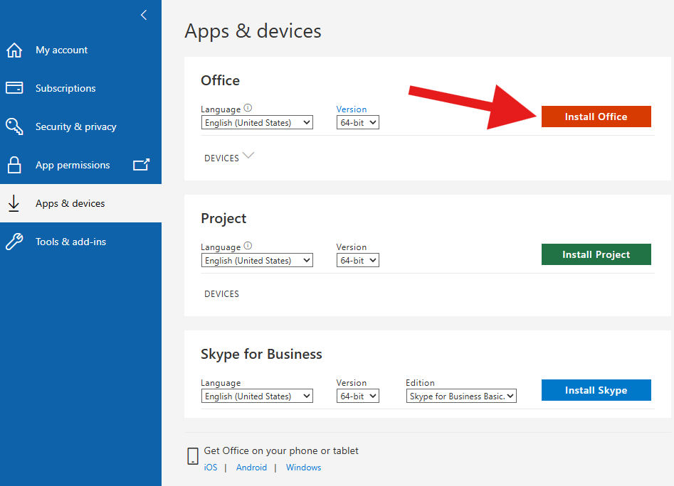Expand the Office DEVICES section

229,158
